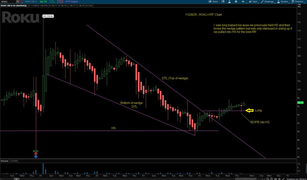Open the 6h timeframe selector
The height and width of the screenshot is (180, 307).
coord(243,2)
